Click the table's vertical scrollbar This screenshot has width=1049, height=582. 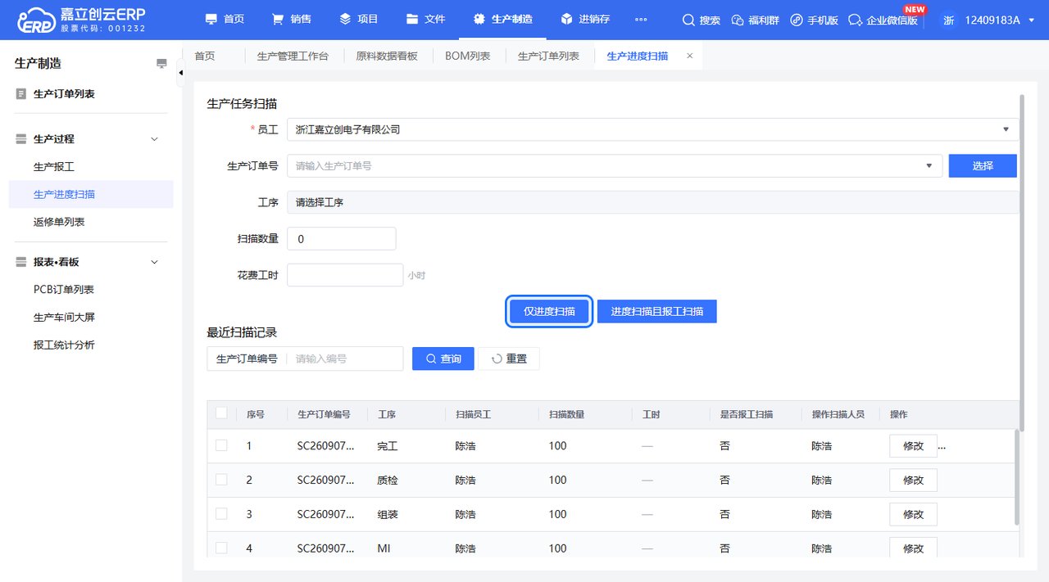click(1017, 476)
